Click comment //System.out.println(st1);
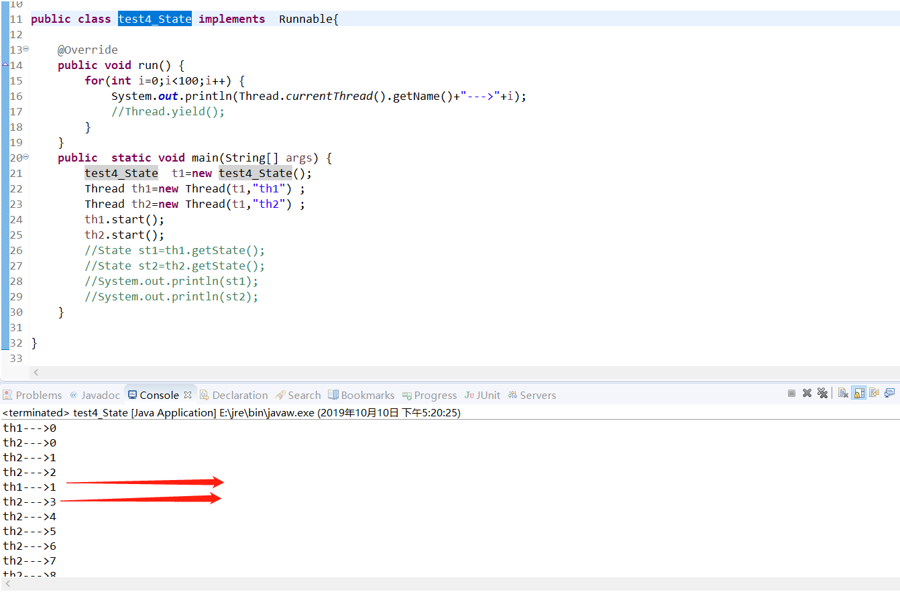 point(172,281)
